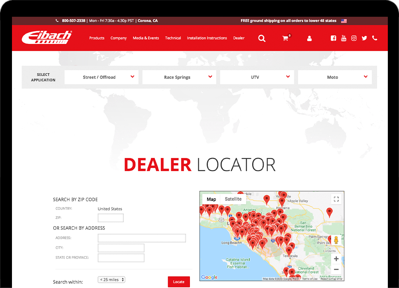This screenshot has width=399, height=288.
Task: Click the Locate button
Action: 179,282
